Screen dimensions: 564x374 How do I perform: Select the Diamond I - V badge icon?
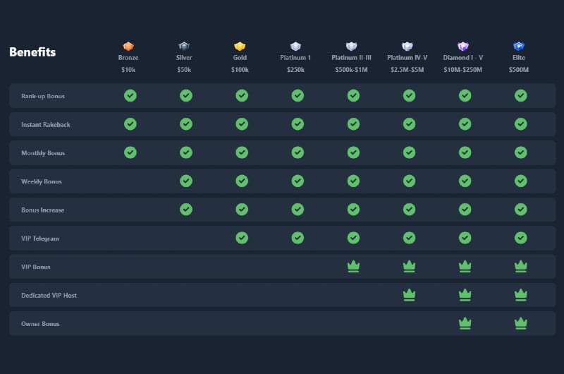click(463, 46)
